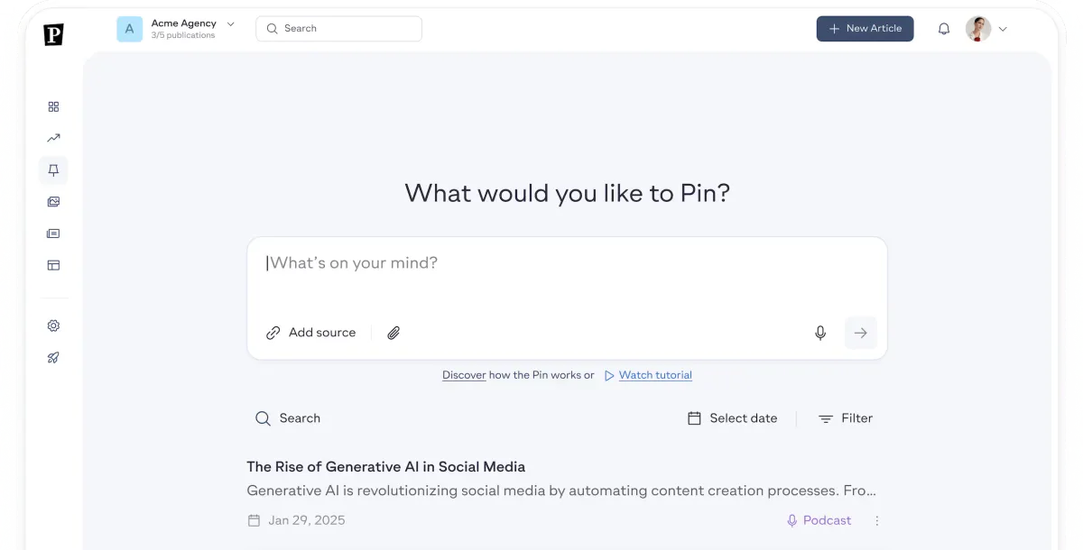Open the Watch tutorial link

click(655, 375)
